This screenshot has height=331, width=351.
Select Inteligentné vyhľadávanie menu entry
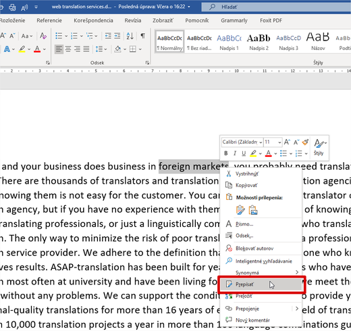[x=261, y=261]
